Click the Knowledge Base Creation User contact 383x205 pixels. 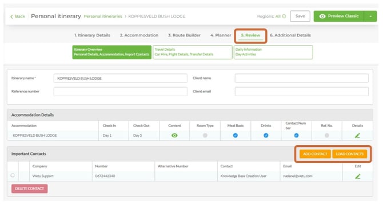point(244,176)
